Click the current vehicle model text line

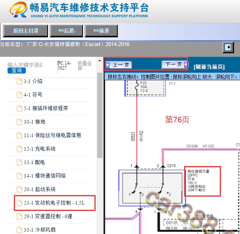(x=65, y=44)
